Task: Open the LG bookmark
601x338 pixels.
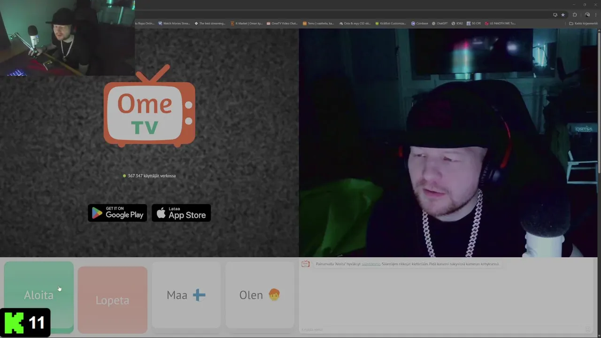Action: click(501, 23)
